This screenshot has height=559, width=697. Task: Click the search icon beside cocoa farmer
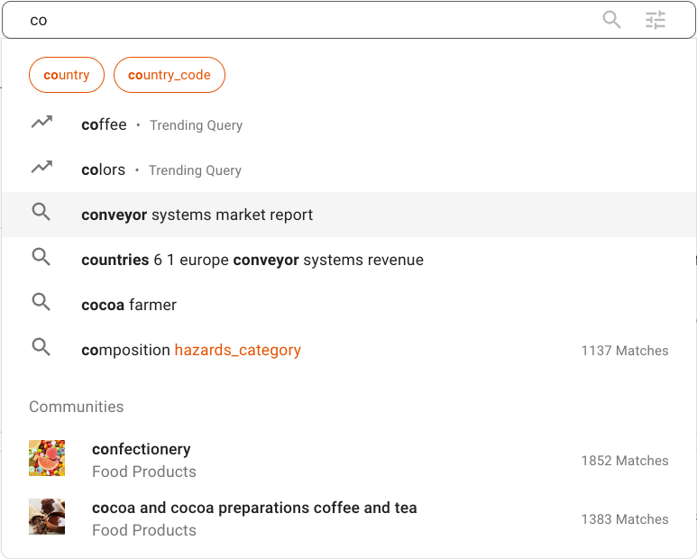tap(41, 302)
